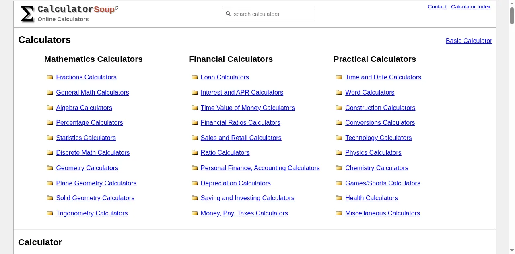The image size is (515, 254).
Task: Open the Contact page link
Action: click(437, 7)
